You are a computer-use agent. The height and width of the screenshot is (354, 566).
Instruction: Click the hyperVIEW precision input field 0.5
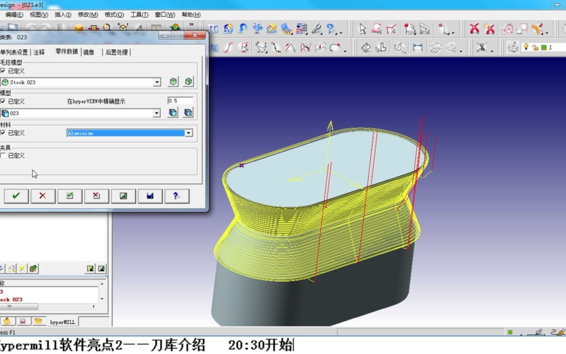[x=180, y=101]
